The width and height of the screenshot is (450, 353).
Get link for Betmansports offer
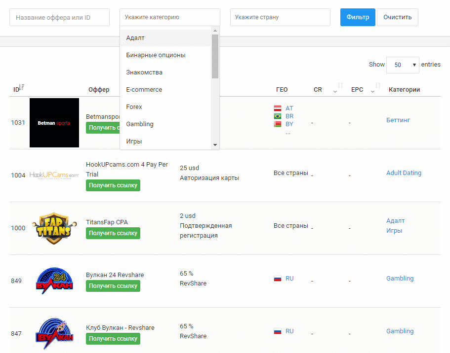tap(103, 128)
